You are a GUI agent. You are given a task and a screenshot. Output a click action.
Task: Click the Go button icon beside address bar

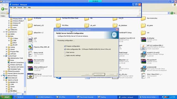coord(172,13)
